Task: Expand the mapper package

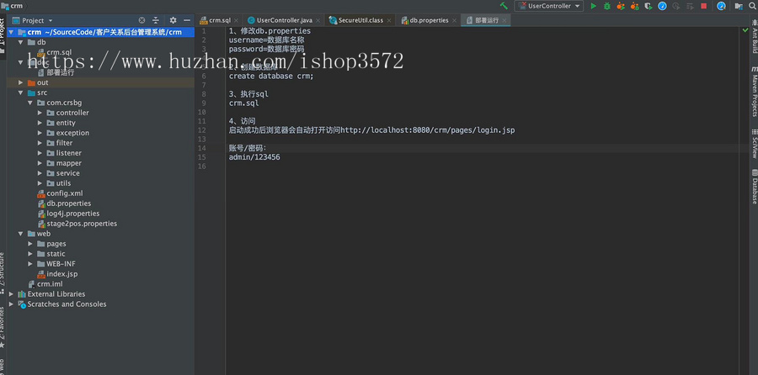Action: coord(40,163)
